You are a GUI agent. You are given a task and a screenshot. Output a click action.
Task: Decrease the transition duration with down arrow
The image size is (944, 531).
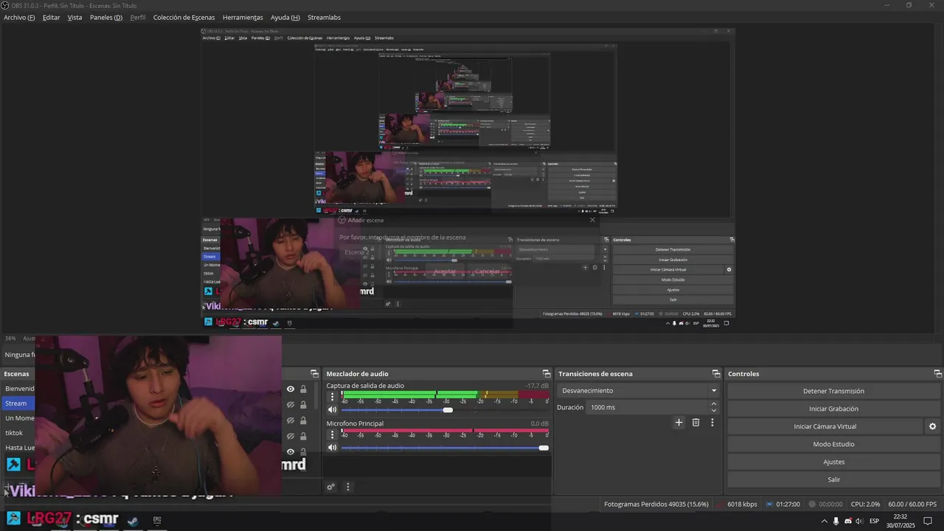click(714, 411)
